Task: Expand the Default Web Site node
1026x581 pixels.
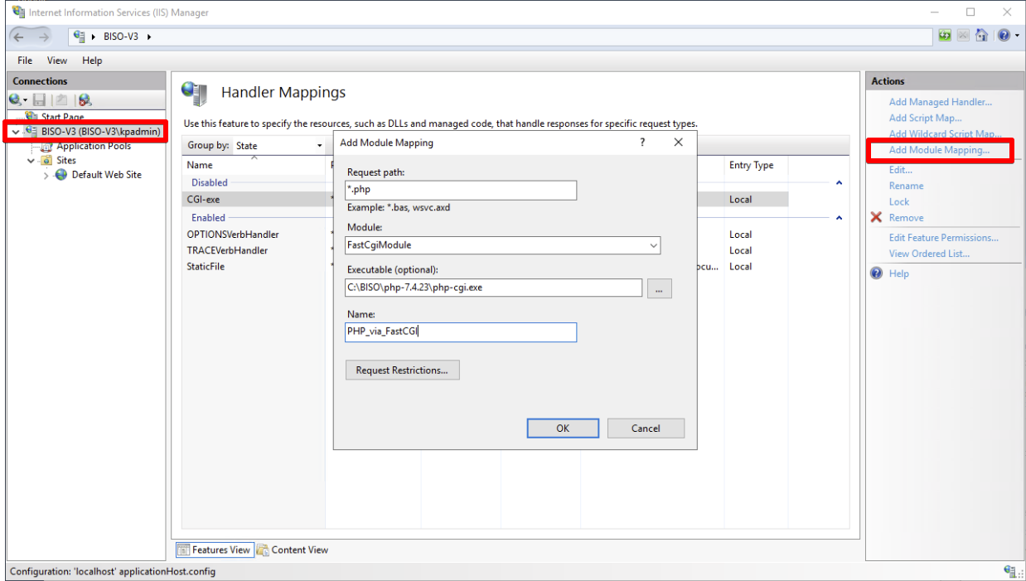Action: pos(46,175)
